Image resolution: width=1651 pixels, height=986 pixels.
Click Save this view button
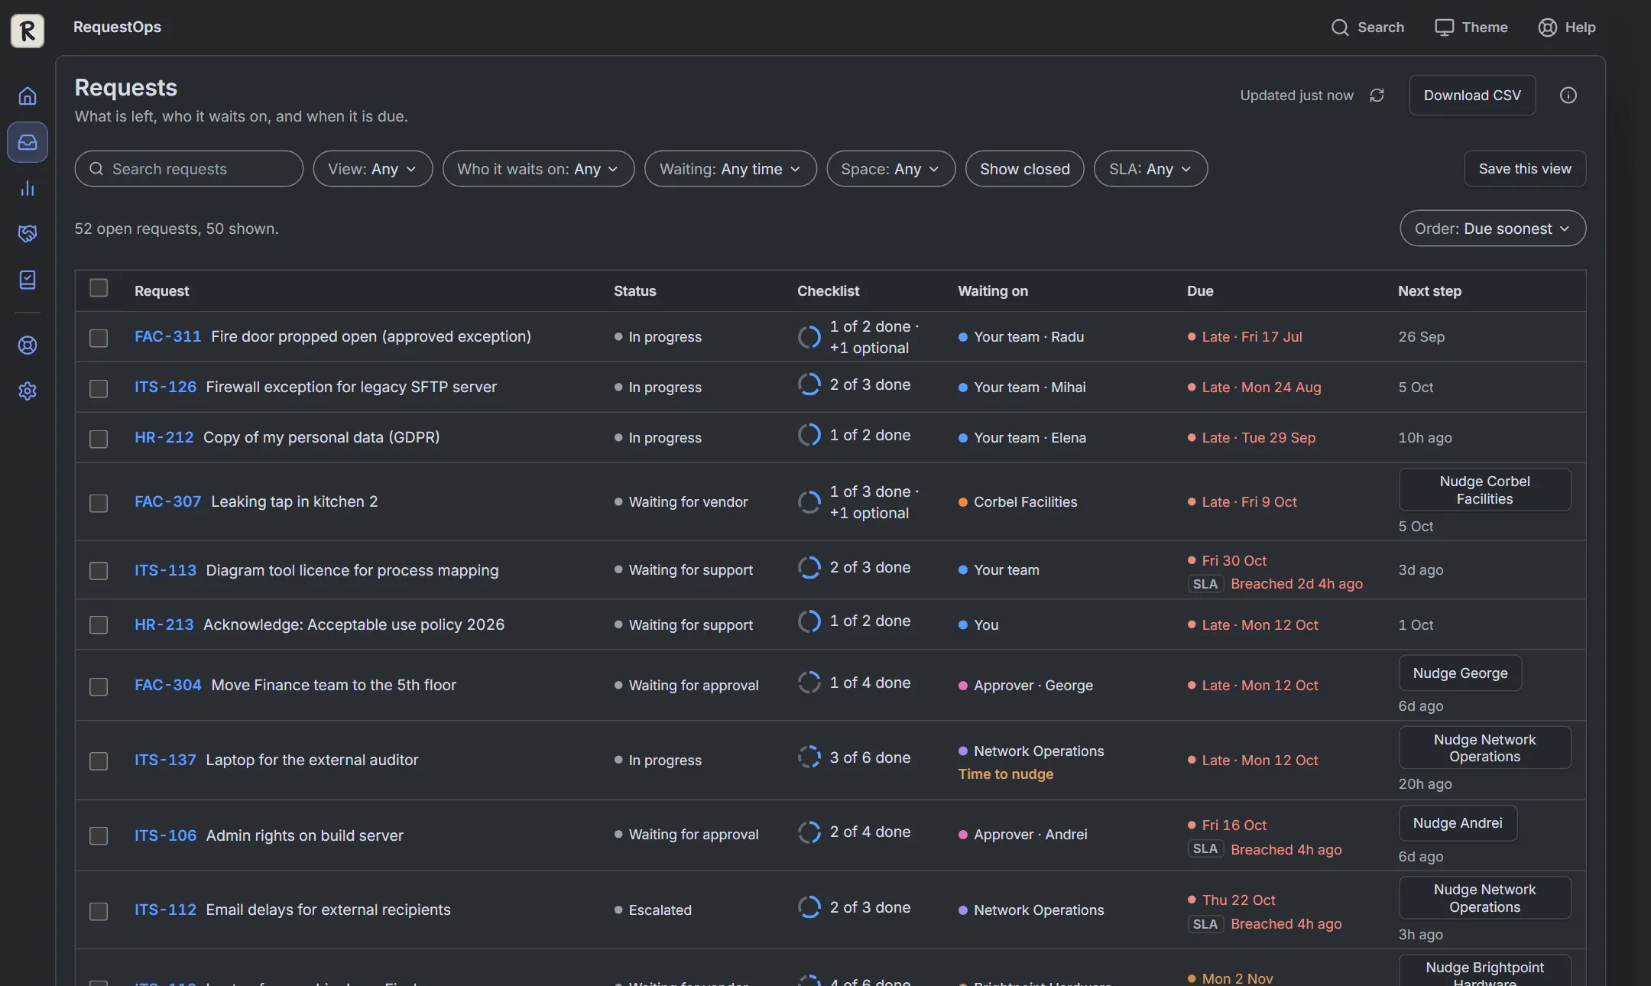click(x=1525, y=169)
